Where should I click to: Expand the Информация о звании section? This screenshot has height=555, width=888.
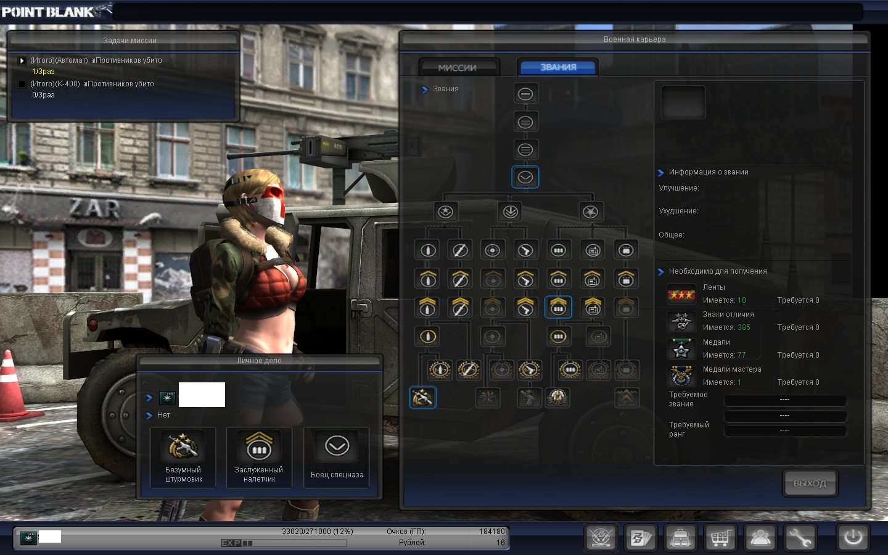(661, 173)
